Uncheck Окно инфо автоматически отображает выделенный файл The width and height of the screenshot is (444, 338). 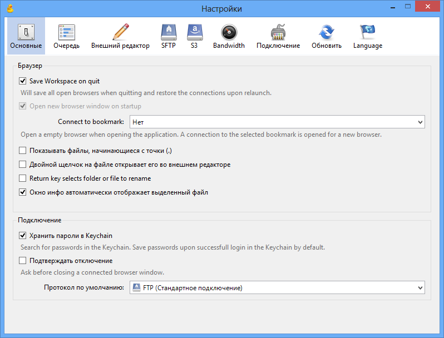click(23, 192)
